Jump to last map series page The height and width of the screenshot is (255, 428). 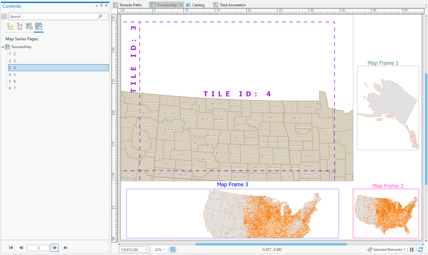click(x=66, y=248)
